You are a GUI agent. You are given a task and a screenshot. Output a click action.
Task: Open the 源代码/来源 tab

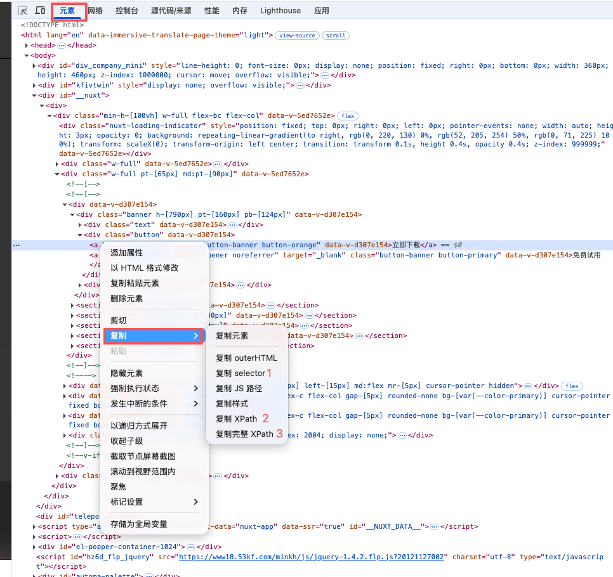click(171, 11)
